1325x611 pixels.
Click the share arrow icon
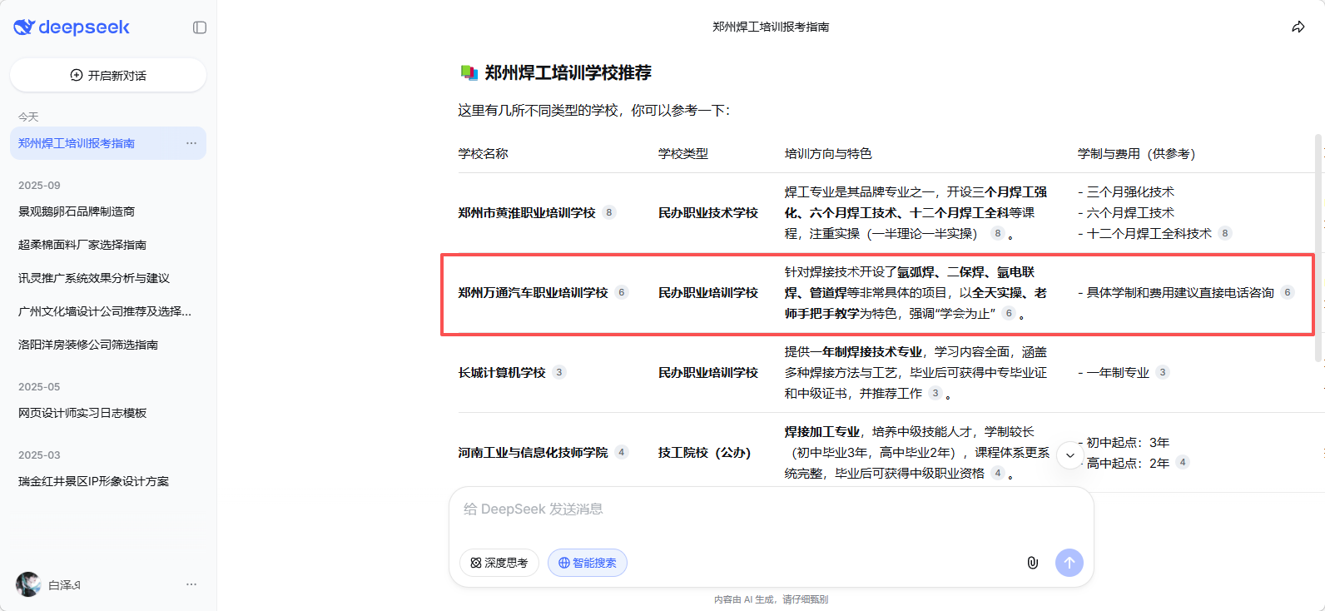pyautogui.click(x=1298, y=27)
